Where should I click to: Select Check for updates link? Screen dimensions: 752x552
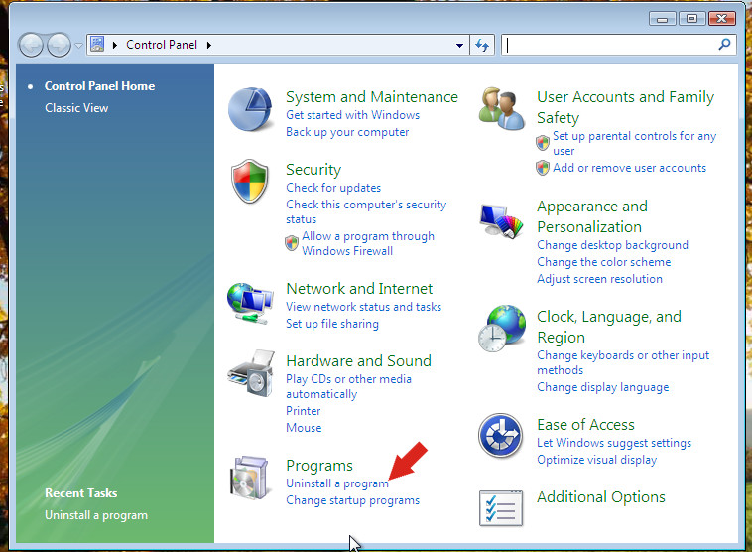tap(333, 188)
